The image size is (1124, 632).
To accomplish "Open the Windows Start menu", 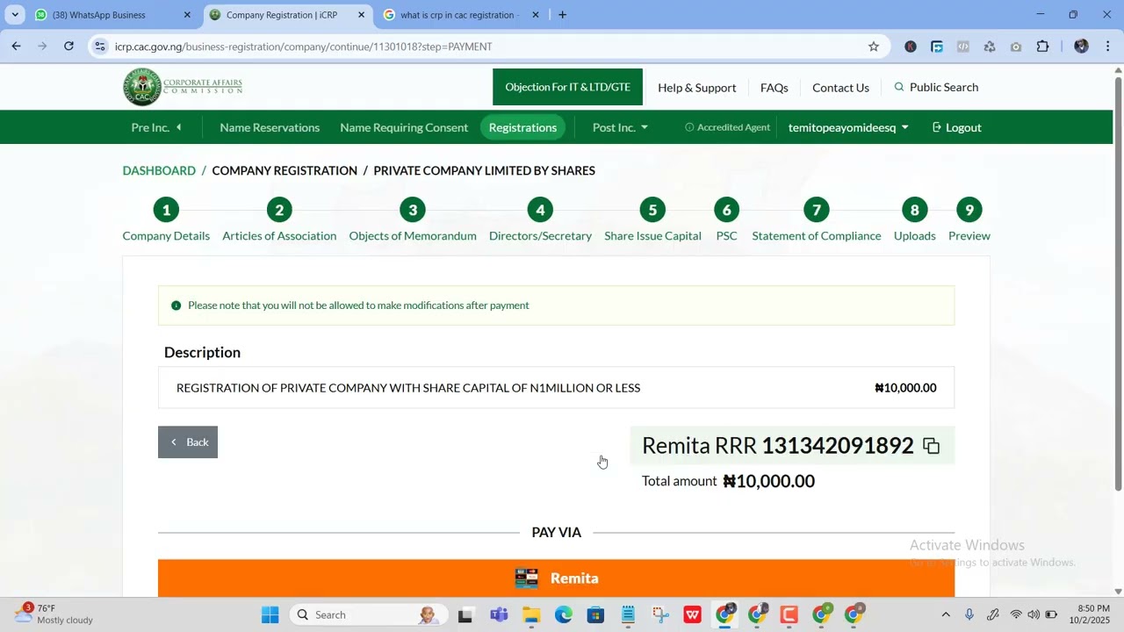I will point(270,614).
